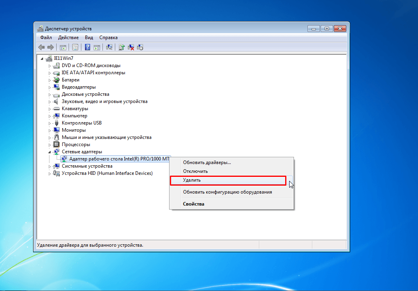
Task: Click the DVD и CD-ROM дисководы icon
Action: 56,65
